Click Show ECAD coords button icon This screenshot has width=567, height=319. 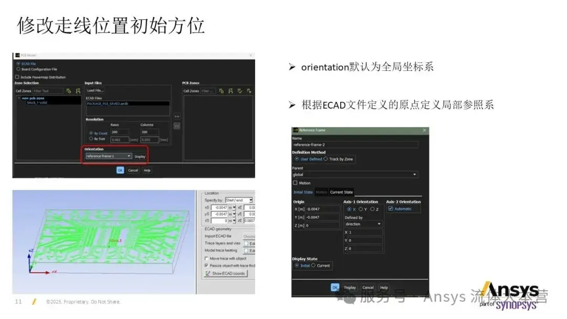point(208,273)
